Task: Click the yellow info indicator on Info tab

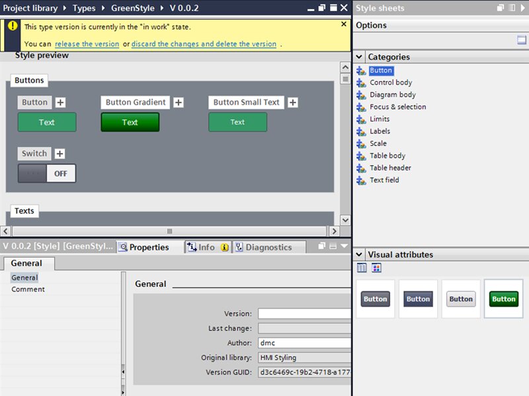Action: (x=224, y=247)
